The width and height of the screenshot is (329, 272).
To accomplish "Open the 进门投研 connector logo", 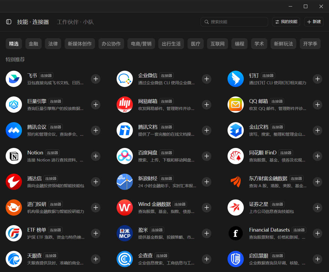I will [x=14, y=208].
